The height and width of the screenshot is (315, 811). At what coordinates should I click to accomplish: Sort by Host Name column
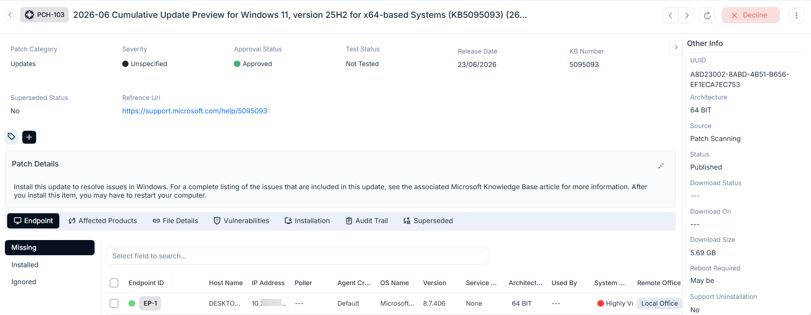click(226, 283)
